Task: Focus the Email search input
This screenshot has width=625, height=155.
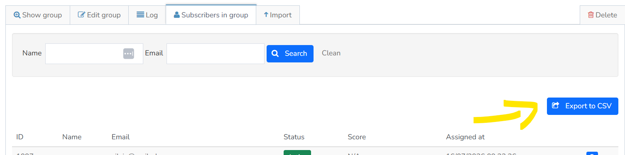Action: tap(216, 54)
